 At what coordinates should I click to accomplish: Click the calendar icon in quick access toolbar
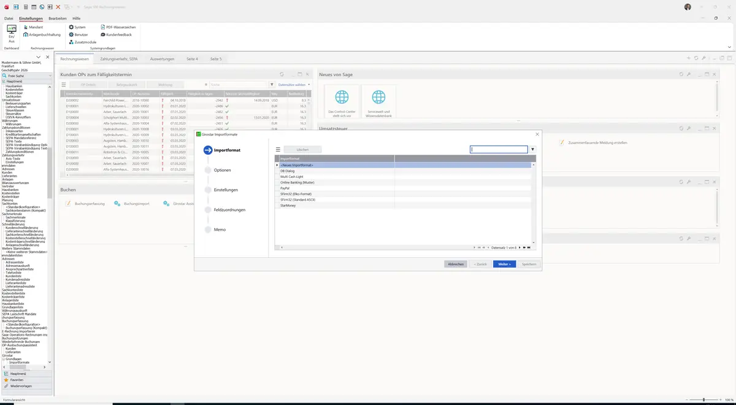tap(34, 7)
